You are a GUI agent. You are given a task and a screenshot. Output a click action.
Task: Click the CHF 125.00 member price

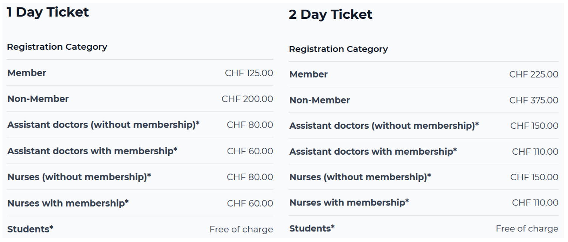coord(249,73)
